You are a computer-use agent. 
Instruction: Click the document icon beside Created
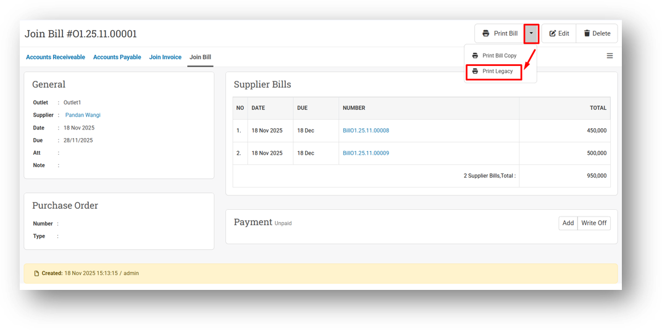pyautogui.click(x=36, y=273)
